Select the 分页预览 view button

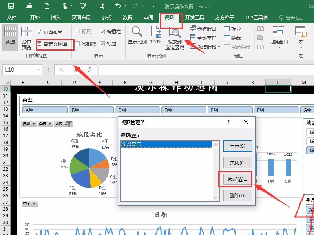click(x=27, y=38)
